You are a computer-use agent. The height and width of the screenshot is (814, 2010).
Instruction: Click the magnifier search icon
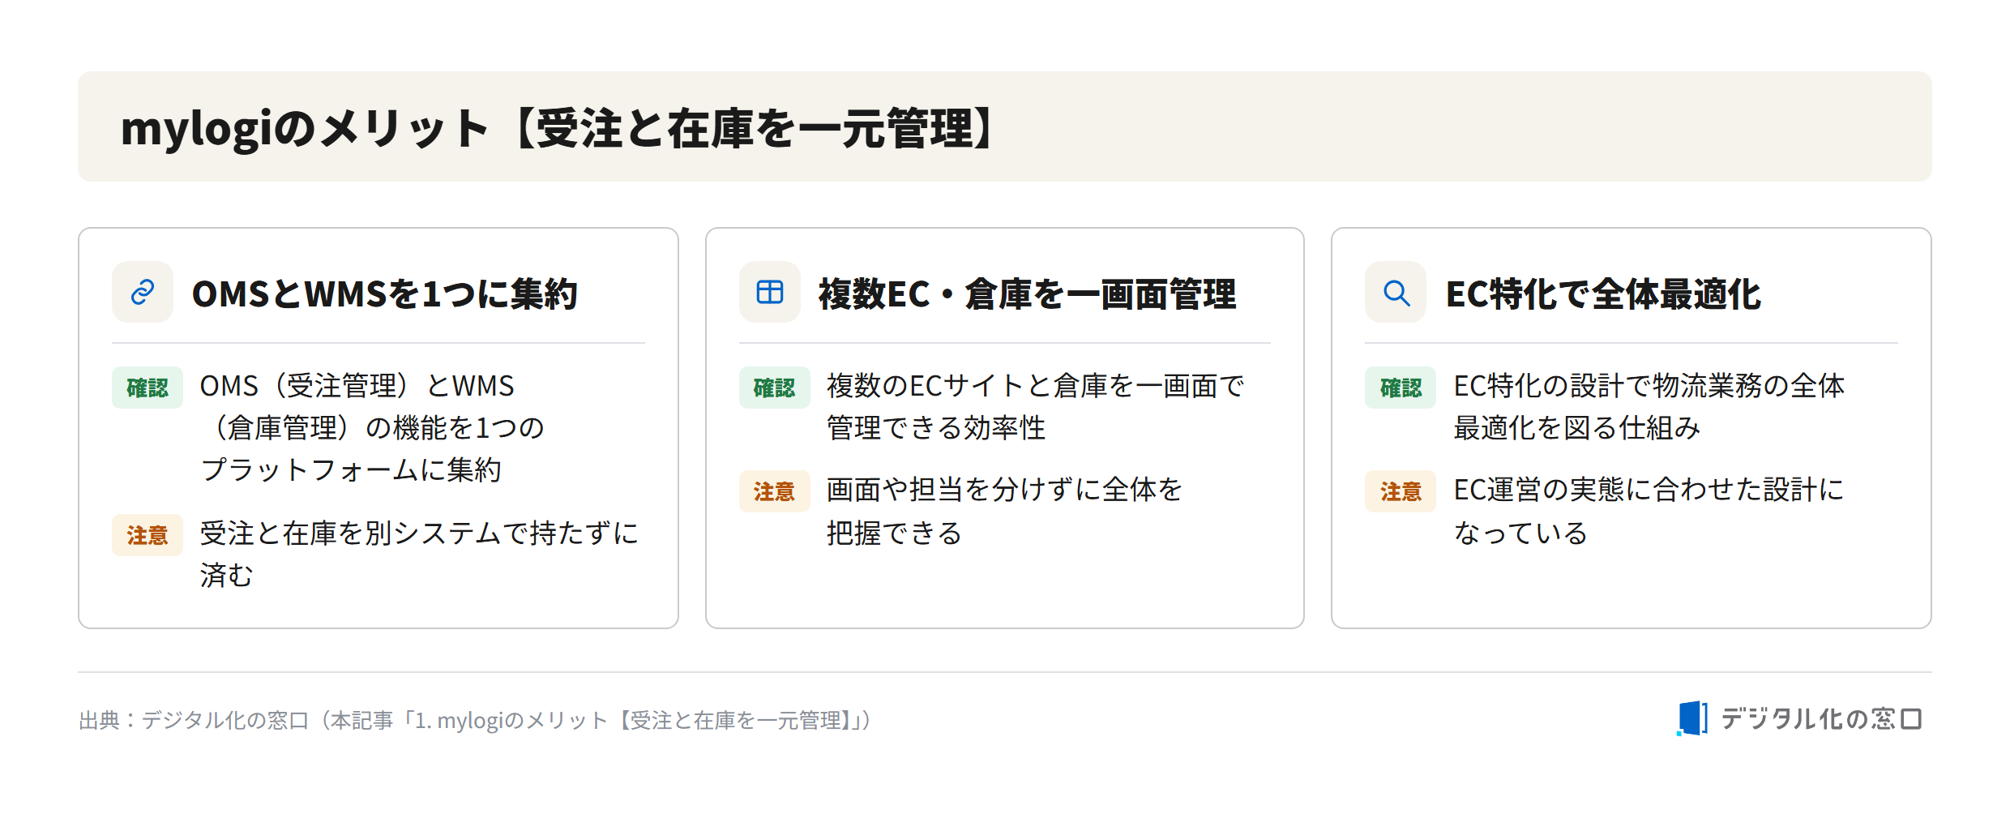(x=1396, y=292)
